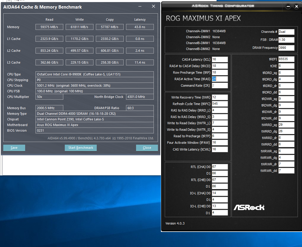The height and width of the screenshot is (247, 302).
Task: Select RAS# to CAS# Delay (tRCD) field
Action: pyautogui.click(x=220, y=66)
